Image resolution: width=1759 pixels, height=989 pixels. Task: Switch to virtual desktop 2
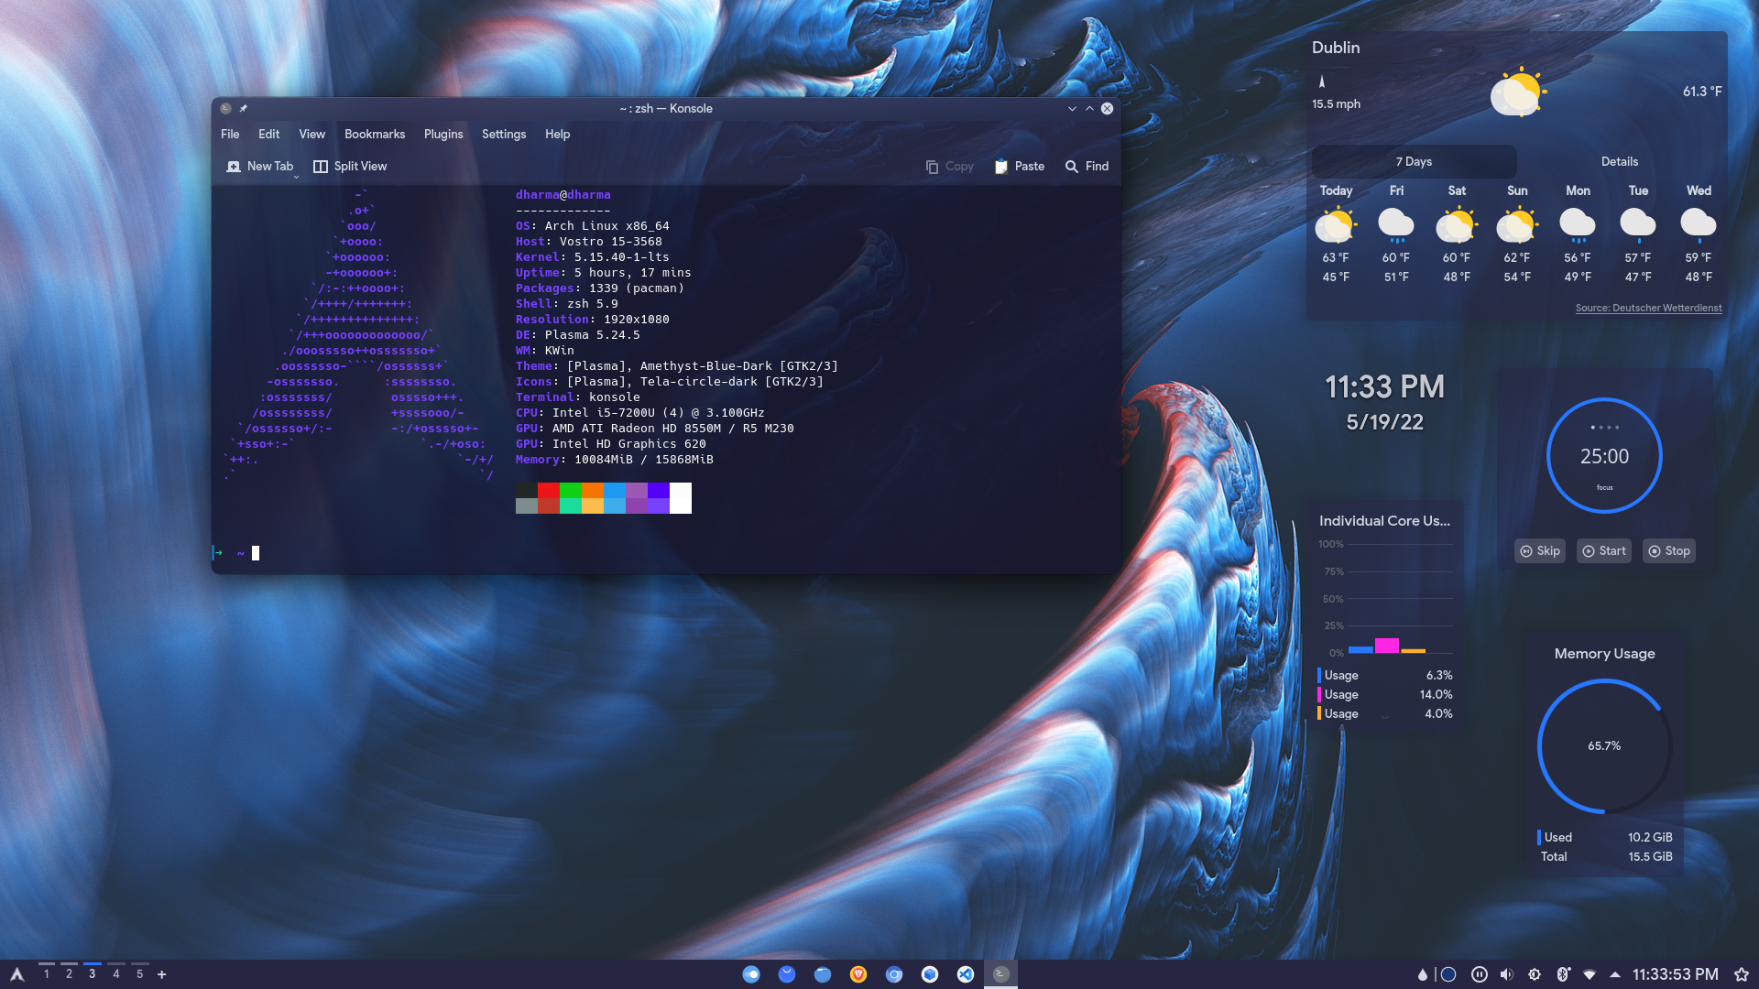point(69,974)
